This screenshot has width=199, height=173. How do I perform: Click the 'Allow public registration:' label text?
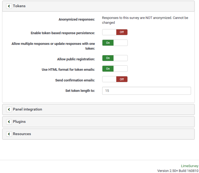click(76, 59)
